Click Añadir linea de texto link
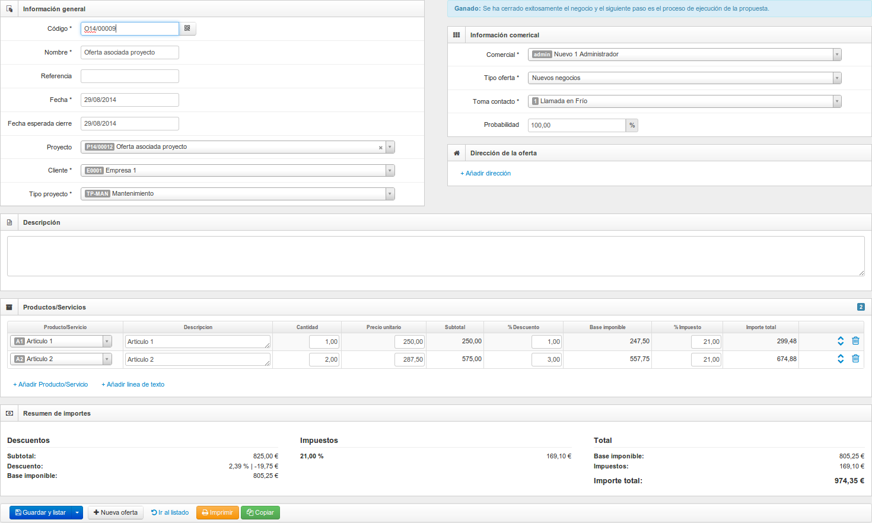 [x=133, y=384]
